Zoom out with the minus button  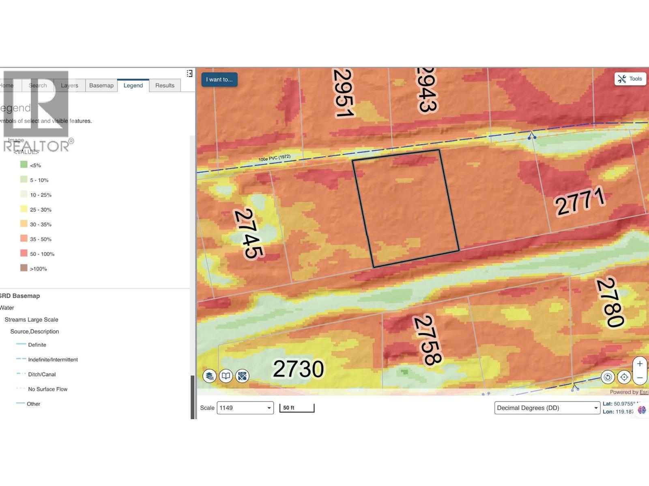[640, 378]
